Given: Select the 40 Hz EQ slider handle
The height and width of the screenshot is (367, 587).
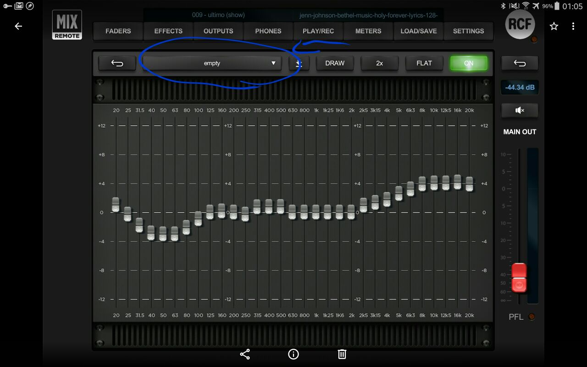Looking at the screenshot, I should point(151,233).
